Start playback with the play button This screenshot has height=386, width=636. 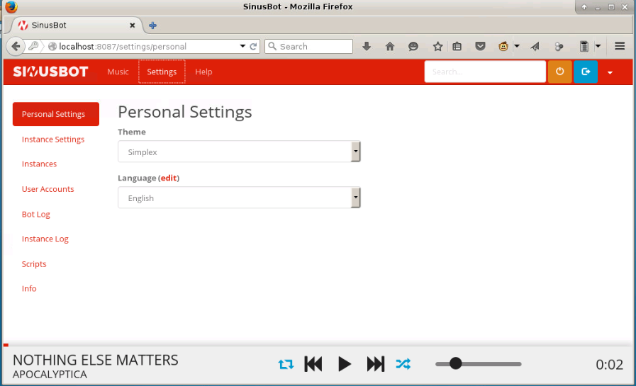coord(345,364)
